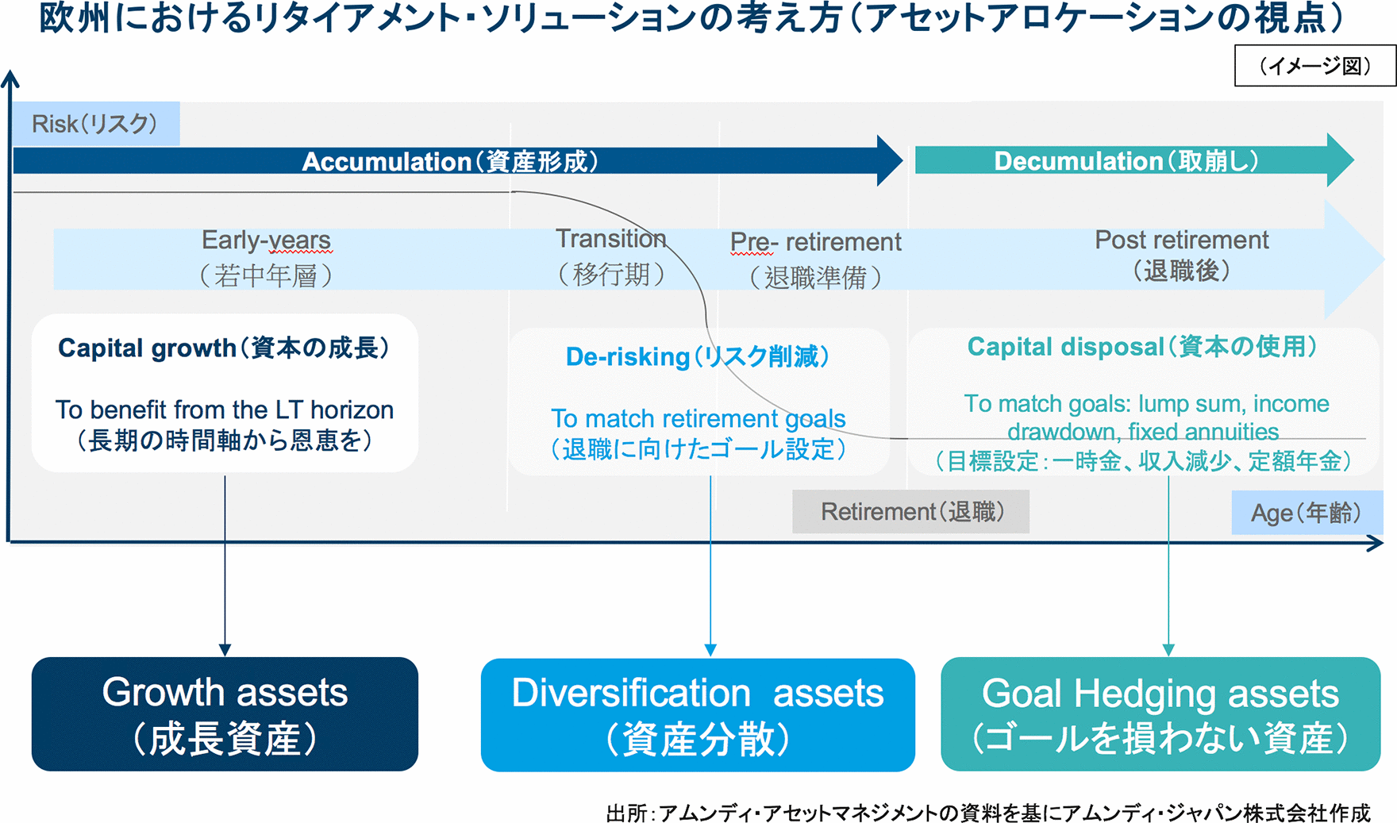Click the De-risking (リスク削減) heading

click(698, 356)
